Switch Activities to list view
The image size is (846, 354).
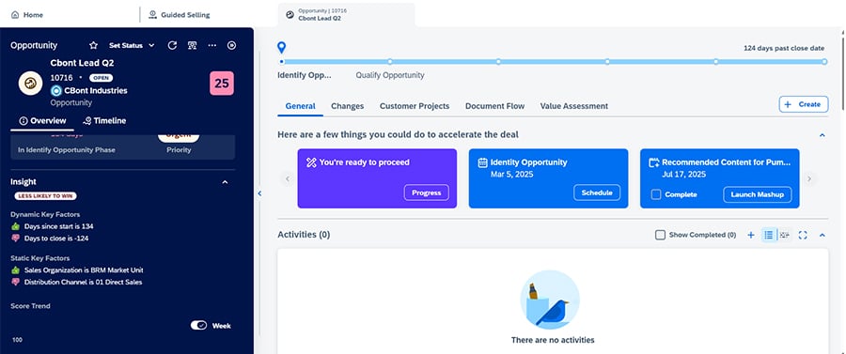768,235
